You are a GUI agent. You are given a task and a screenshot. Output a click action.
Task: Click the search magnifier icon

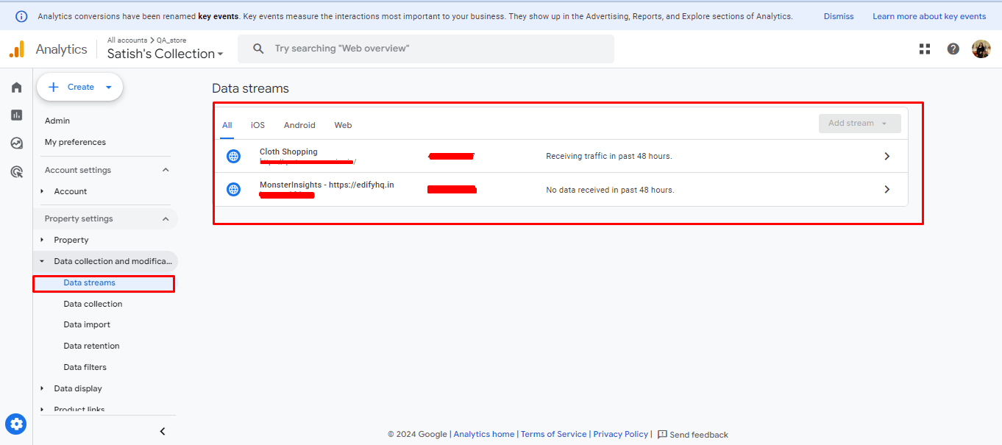click(258, 49)
